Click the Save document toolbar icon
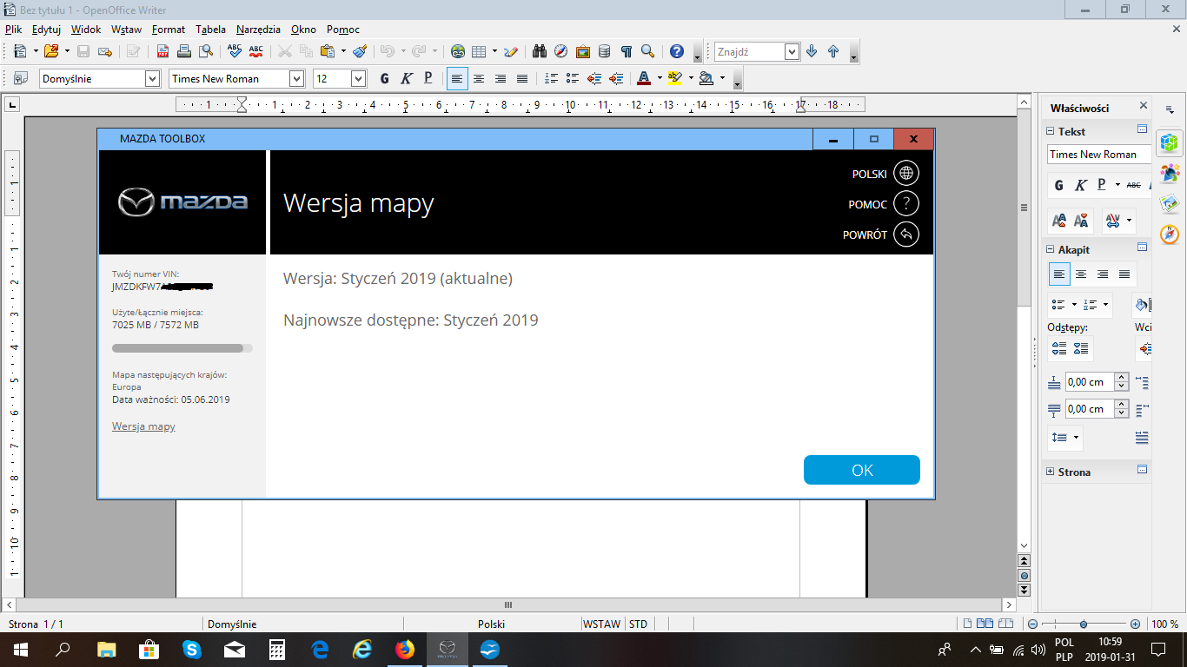This screenshot has width=1187, height=667. point(83,51)
